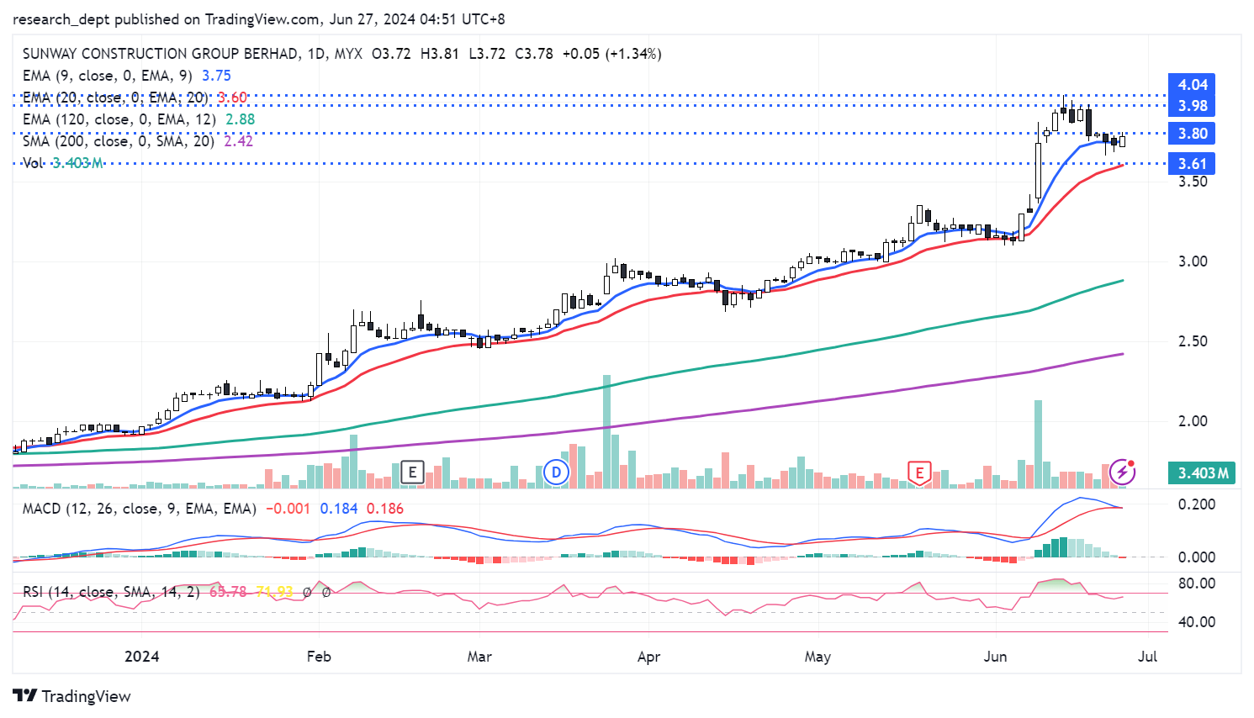
Task: Select the 4.04 price level label
Action: [1192, 85]
